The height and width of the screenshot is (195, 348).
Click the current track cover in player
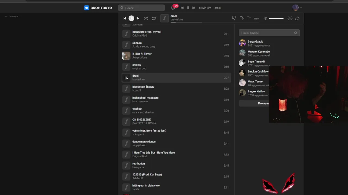point(164,18)
